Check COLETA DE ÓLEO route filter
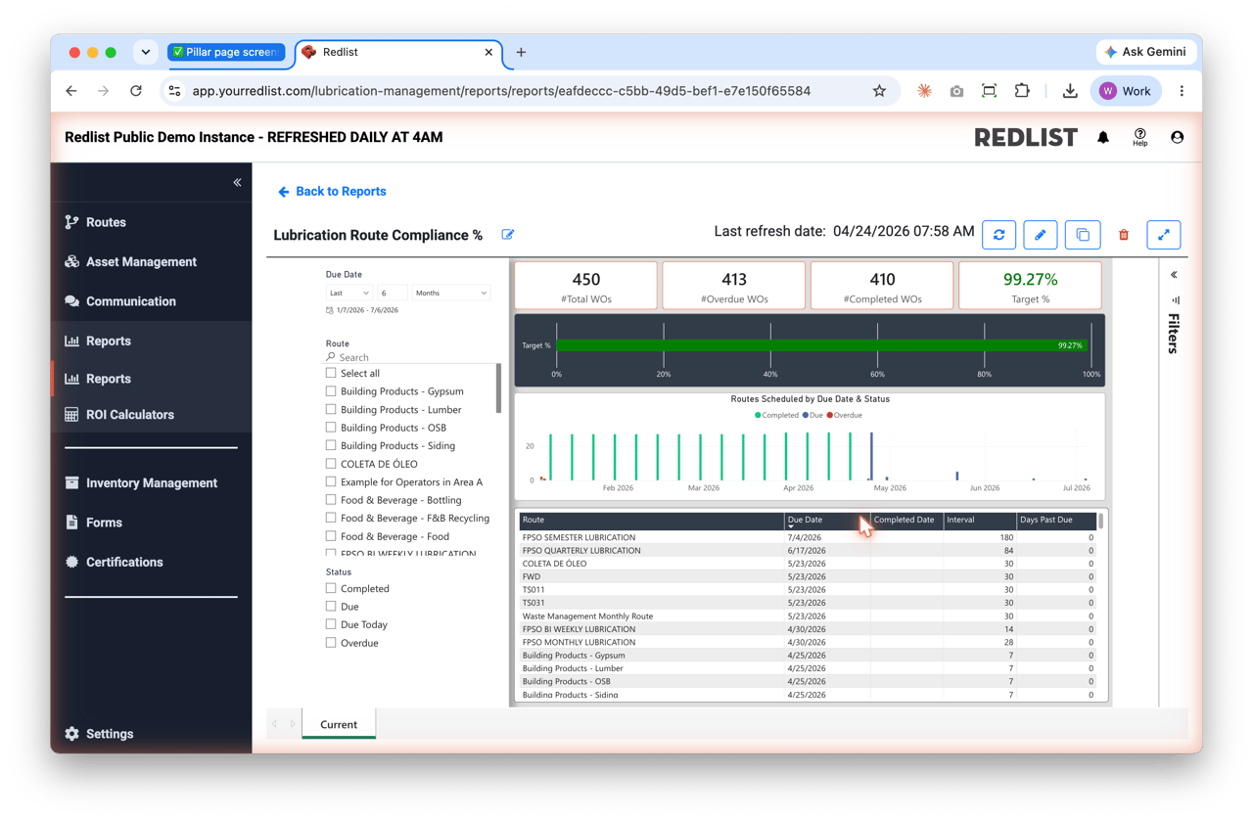Screen dimensions: 1253x820 pos(331,464)
